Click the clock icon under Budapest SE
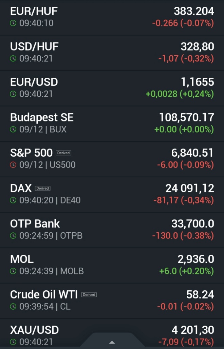Image resolution: width=224 pixels, height=349 pixels. [13, 130]
